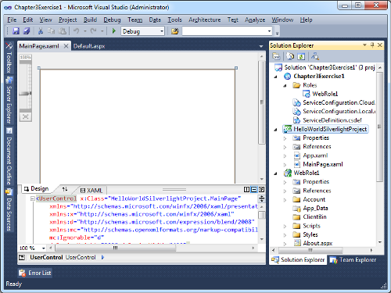Expand the Account folder
Viewport: 391px width, 293px height.
click(285, 200)
